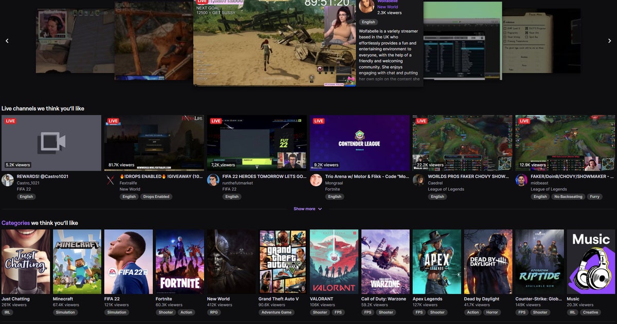Image resolution: width=617 pixels, height=324 pixels.
Task: Click the "5.2K viewers" text
Action: click(17, 165)
